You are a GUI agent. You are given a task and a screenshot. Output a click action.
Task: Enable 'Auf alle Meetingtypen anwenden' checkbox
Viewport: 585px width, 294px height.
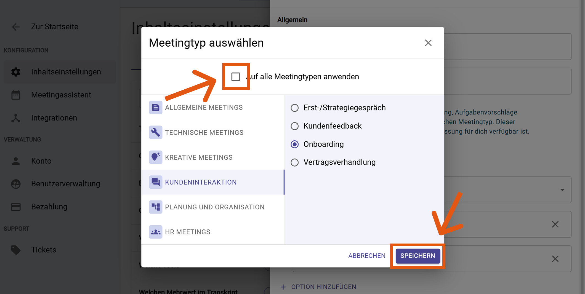pos(236,77)
